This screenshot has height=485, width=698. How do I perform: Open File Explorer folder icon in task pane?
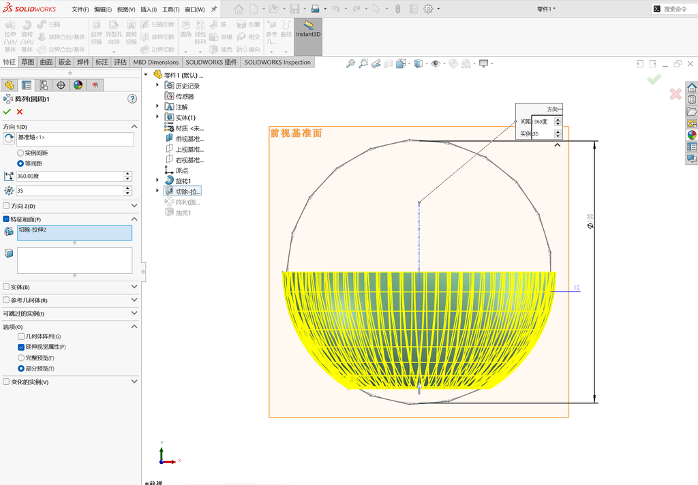coord(692,111)
